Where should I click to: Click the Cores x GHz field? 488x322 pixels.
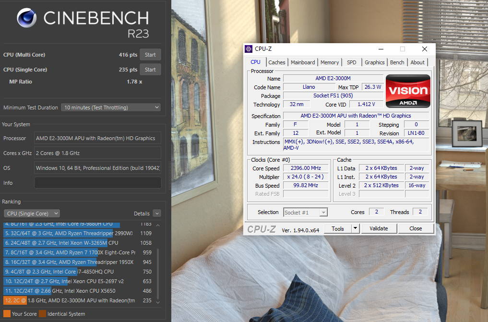pyautogui.click(x=97, y=153)
